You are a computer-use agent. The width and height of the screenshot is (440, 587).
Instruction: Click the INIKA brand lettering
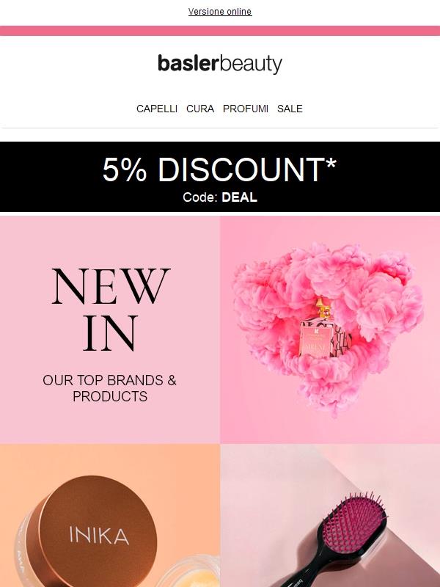coord(99,535)
